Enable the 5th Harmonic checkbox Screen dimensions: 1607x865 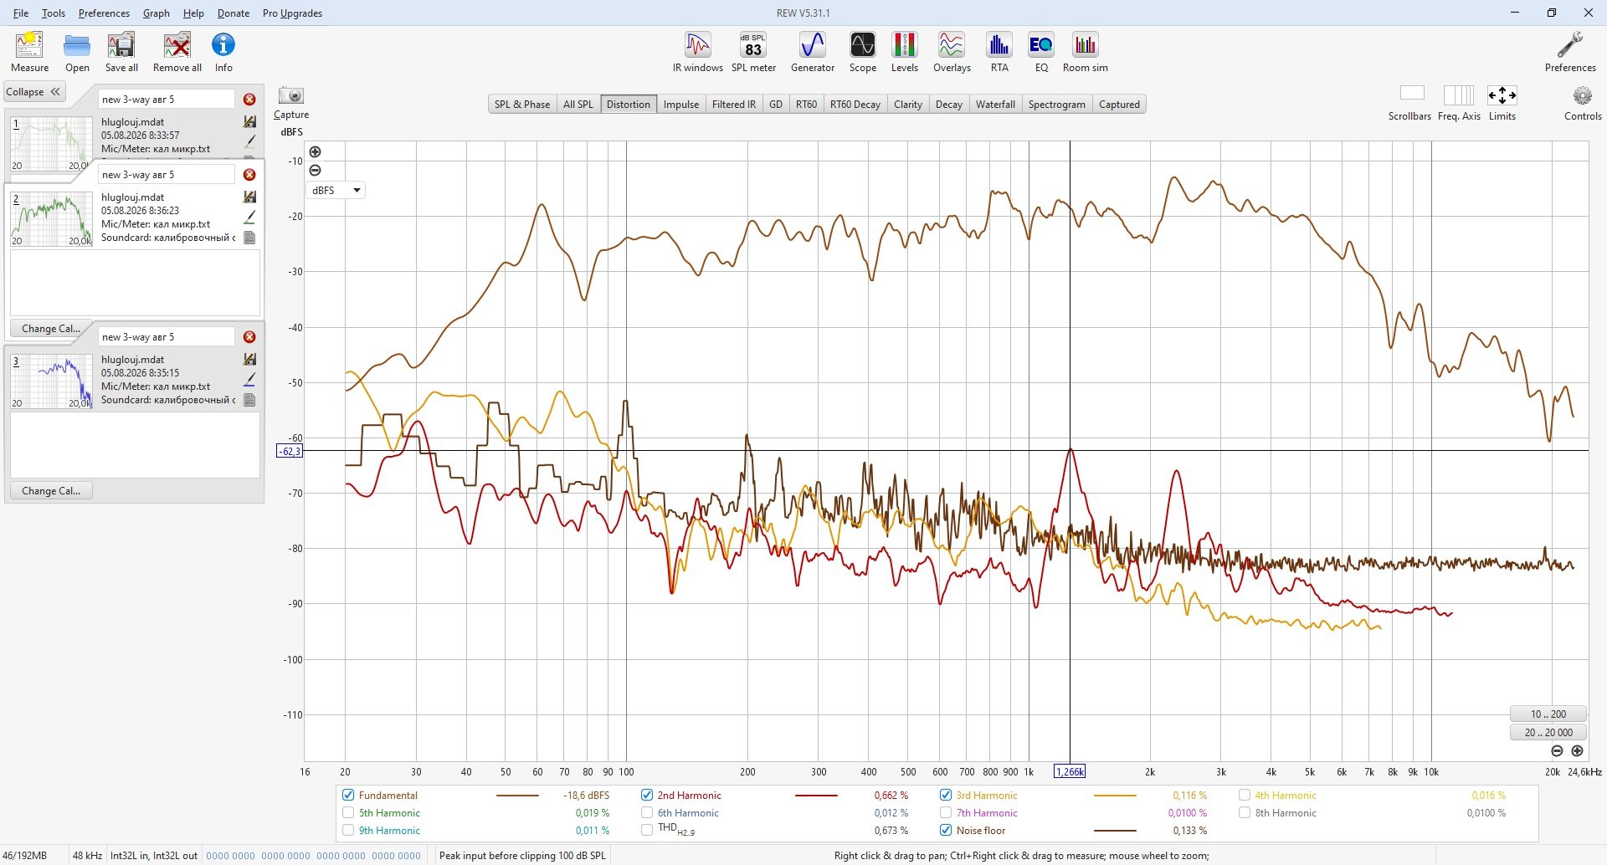pyautogui.click(x=348, y=813)
